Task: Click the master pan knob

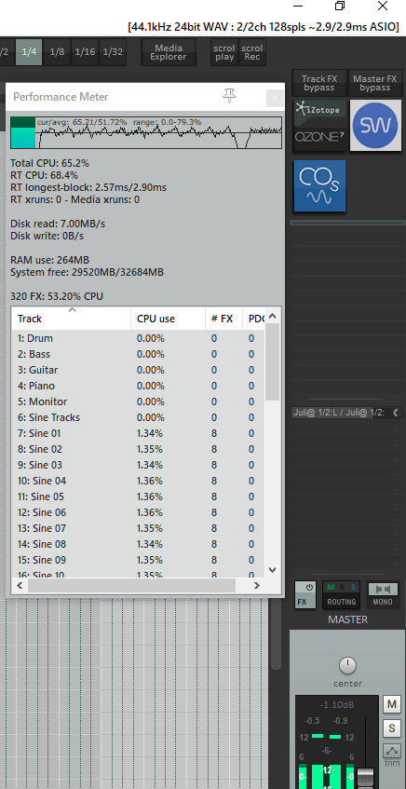Action: pyautogui.click(x=347, y=665)
